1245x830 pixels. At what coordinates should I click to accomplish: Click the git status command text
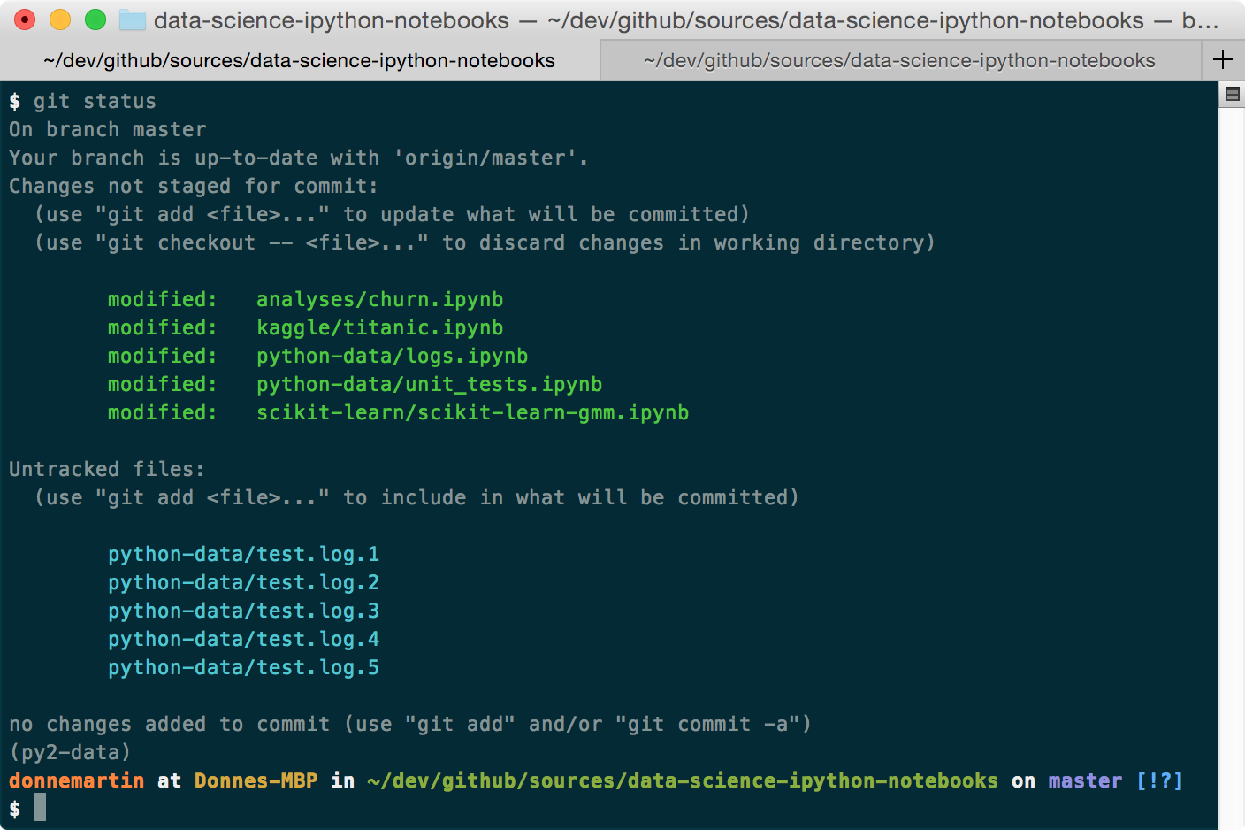pyautogui.click(x=95, y=101)
